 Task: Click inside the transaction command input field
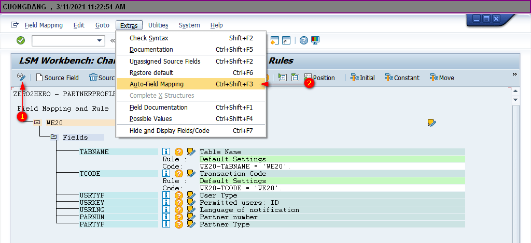(x=63, y=40)
